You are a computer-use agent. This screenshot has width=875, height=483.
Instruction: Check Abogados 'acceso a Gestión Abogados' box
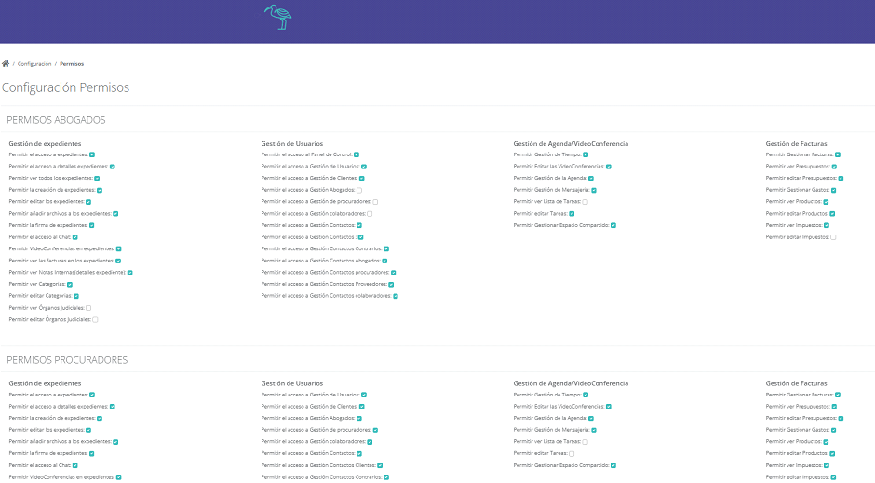pyautogui.click(x=359, y=190)
